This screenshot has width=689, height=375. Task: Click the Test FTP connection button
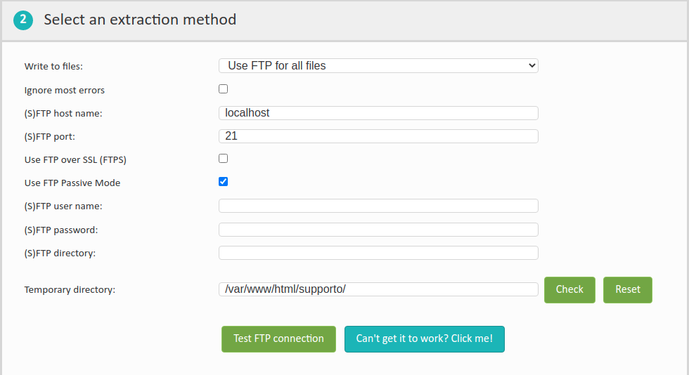click(278, 339)
